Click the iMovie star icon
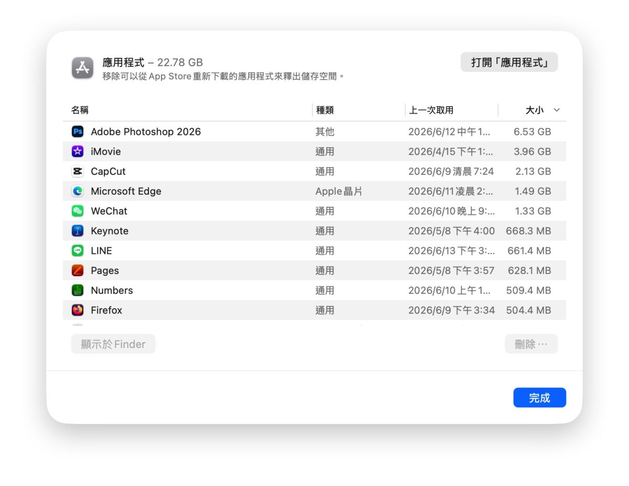Image resolution: width=629 pixels, height=486 pixels. [x=78, y=152]
